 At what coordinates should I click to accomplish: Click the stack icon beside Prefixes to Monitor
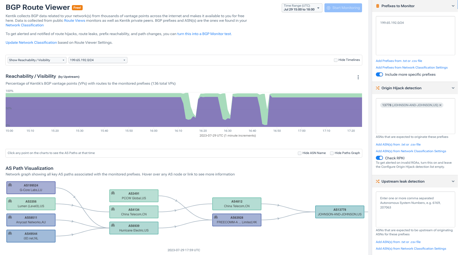click(378, 6)
